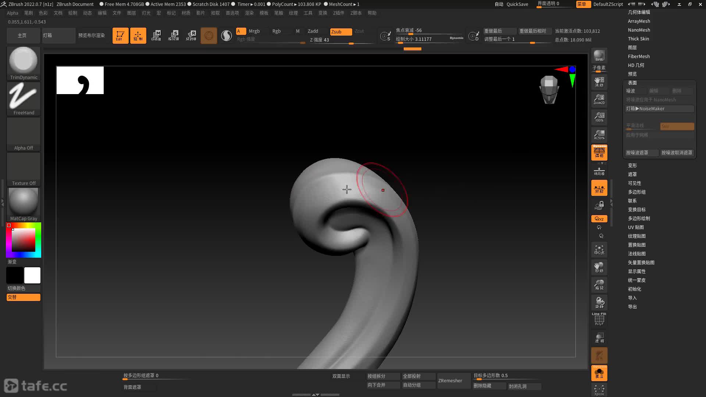
Task: Enable Zadd sculpt mode
Action: pos(313,31)
